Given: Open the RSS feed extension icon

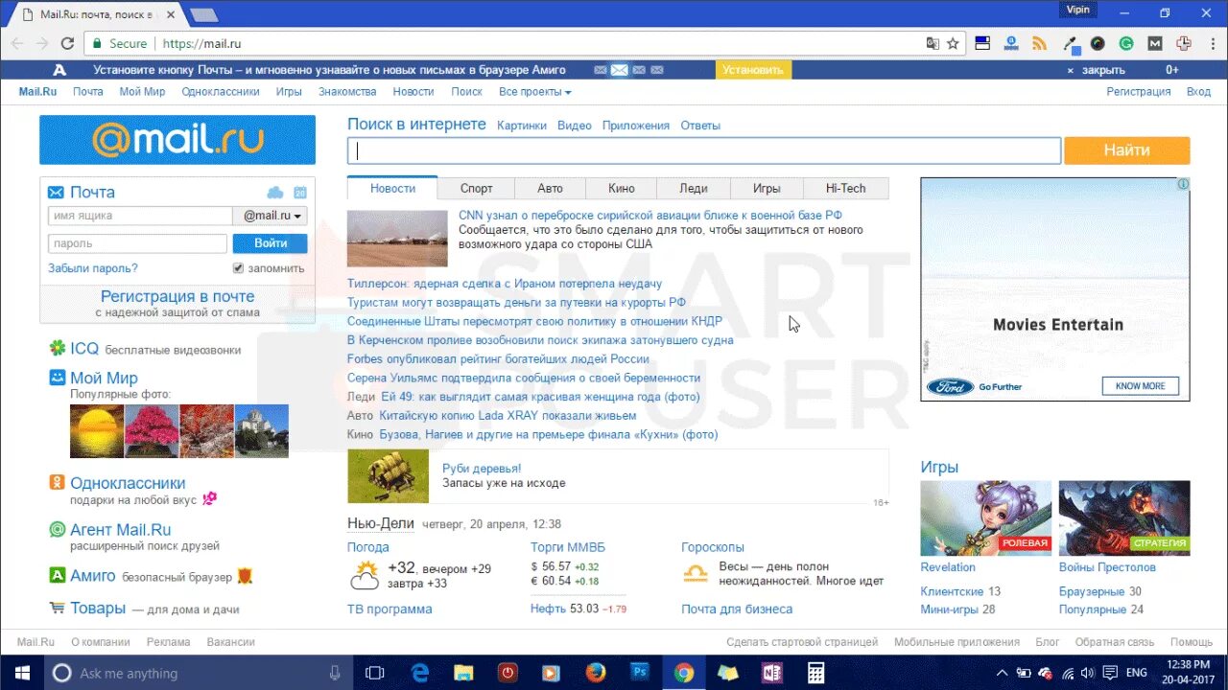Looking at the screenshot, I should click(1039, 43).
